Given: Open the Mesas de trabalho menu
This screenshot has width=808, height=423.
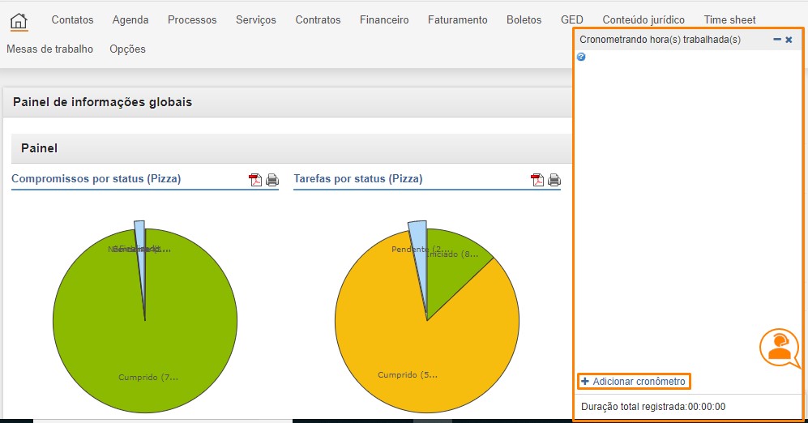Looking at the screenshot, I should [x=49, y=49].
